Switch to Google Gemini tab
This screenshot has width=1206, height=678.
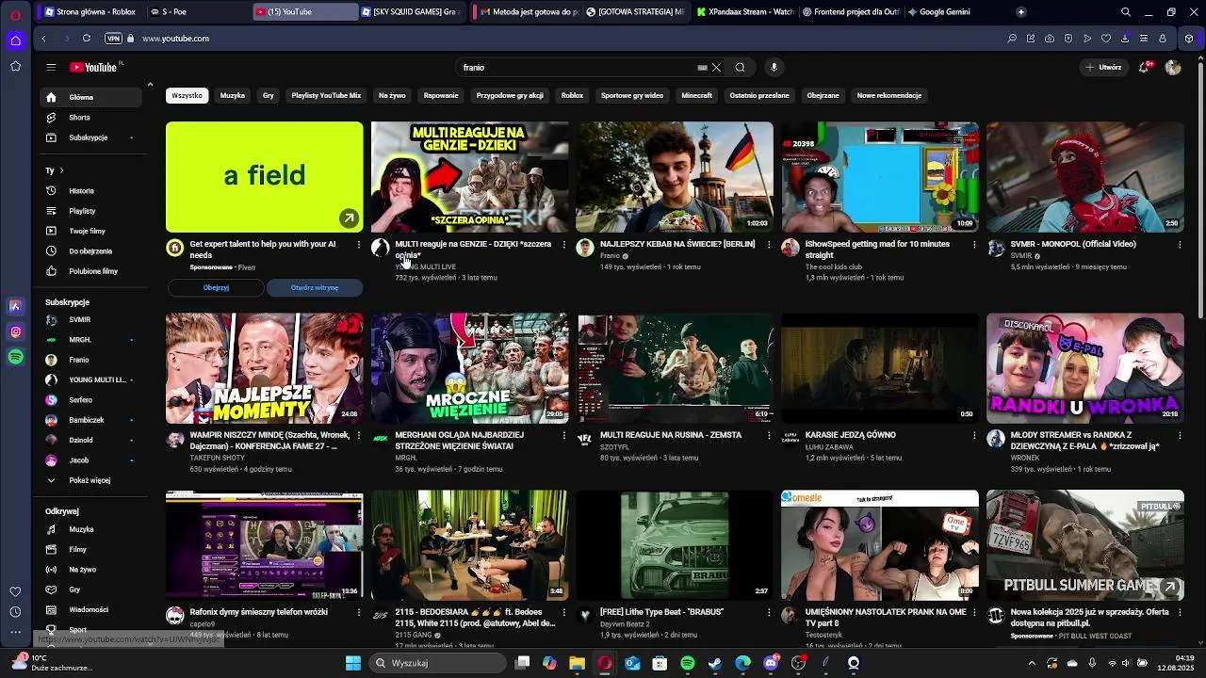pos(945,12)
